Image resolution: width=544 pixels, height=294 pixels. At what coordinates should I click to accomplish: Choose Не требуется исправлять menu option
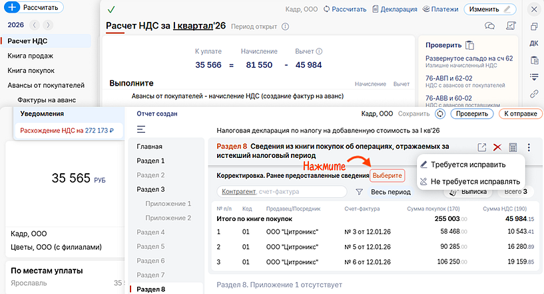tap(475, 181)
